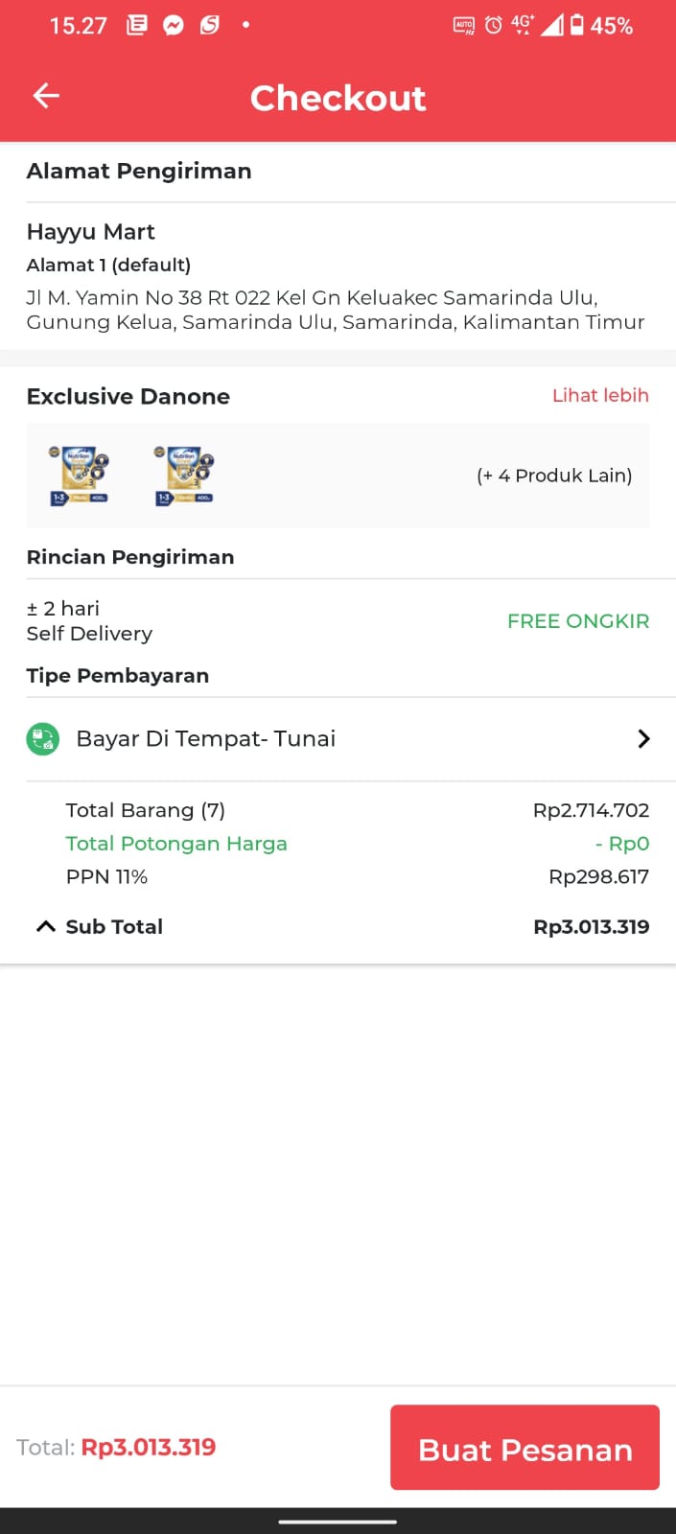The width and height of the screenshot is (676, 1534).
Task: Tap the Sub Total label
Action: 114,927
